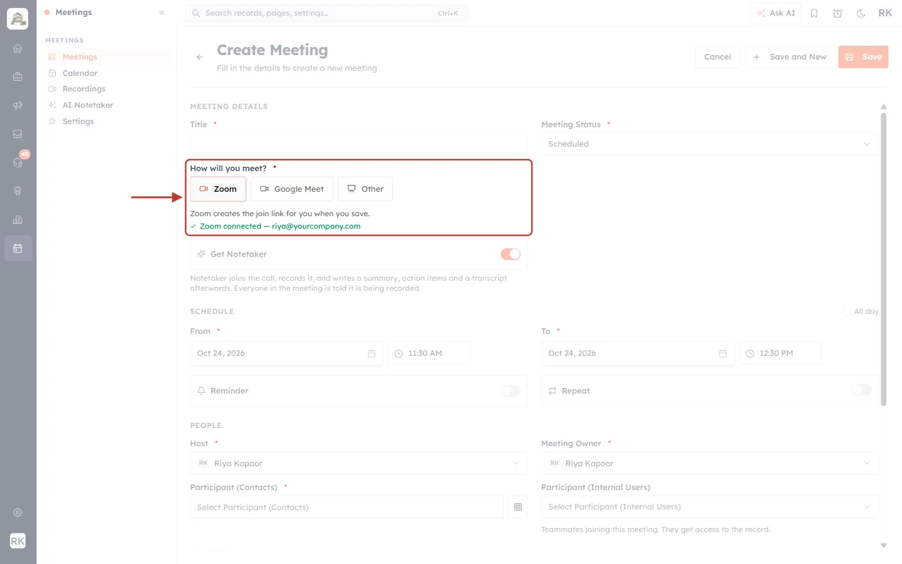The image size is (902, 564).
Task: Open the gear icon at rail bottom
Action: pos(18,513)
